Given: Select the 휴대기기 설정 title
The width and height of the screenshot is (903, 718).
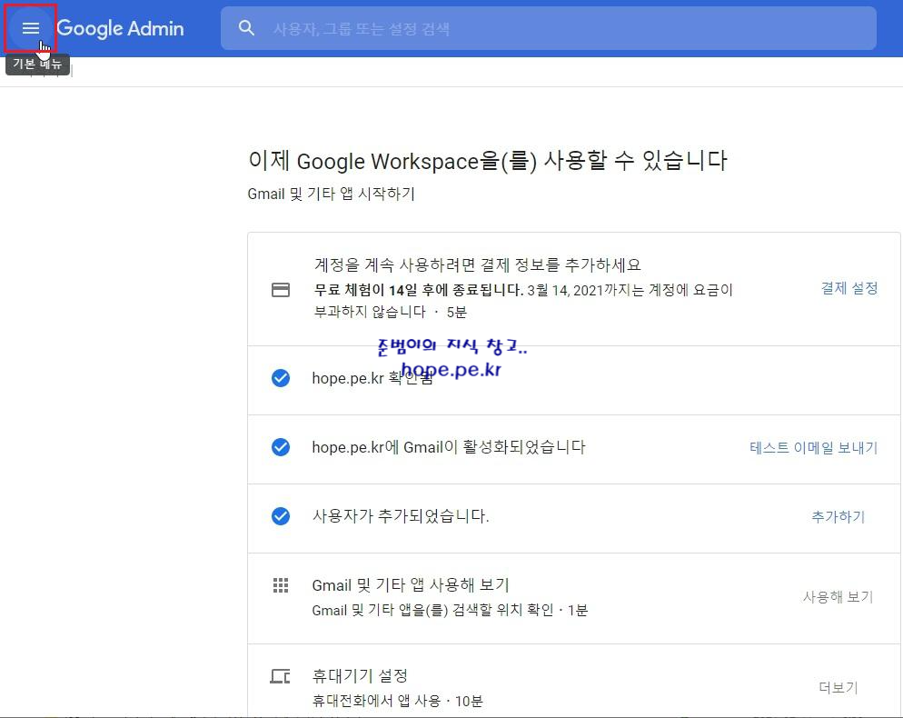Looking at the screenshot, I should click(x=360, y=675).
